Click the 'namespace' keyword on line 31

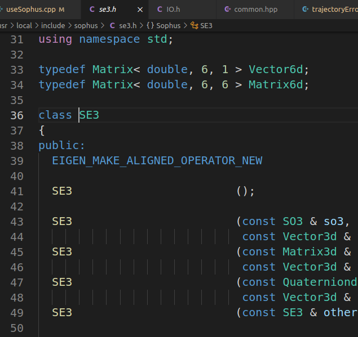tap(109, 39)
